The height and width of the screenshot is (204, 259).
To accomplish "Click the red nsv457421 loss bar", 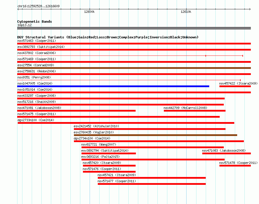I will [152, 178].
